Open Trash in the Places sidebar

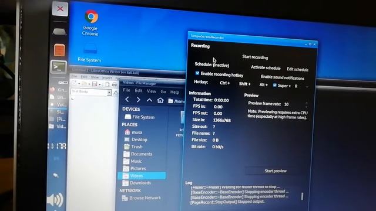click(x=133, y=147)
